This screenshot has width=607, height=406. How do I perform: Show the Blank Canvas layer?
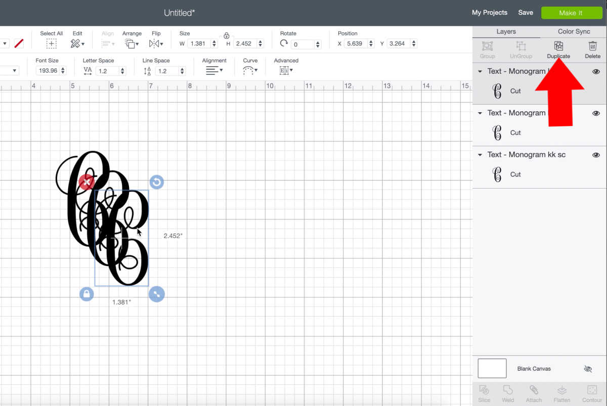click(x=588, y=369)
